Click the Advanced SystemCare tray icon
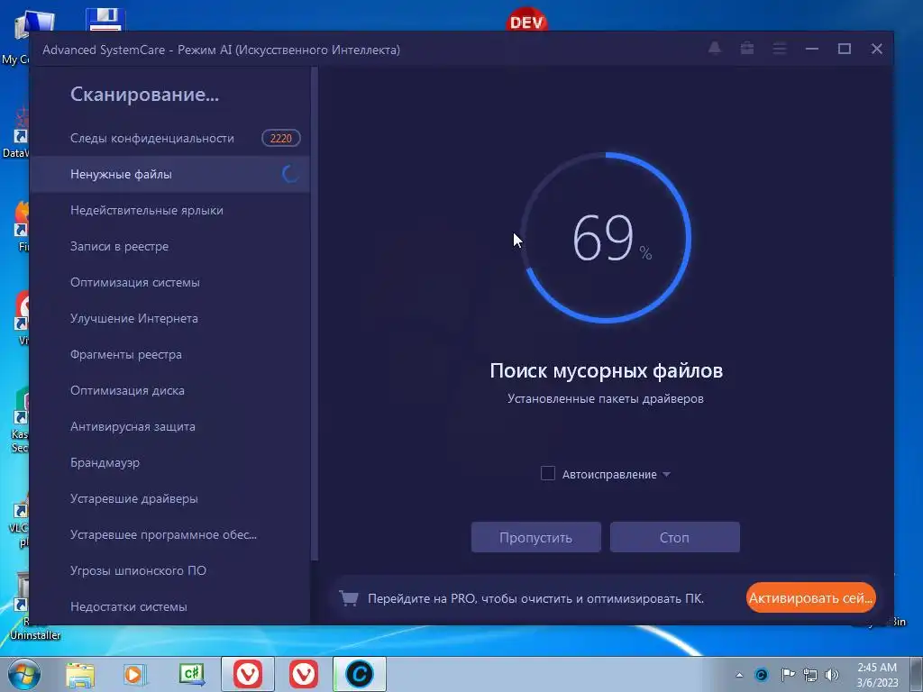The width and height of the screenshot is (923, 692). pyautogui.click(x=761, y=675)
